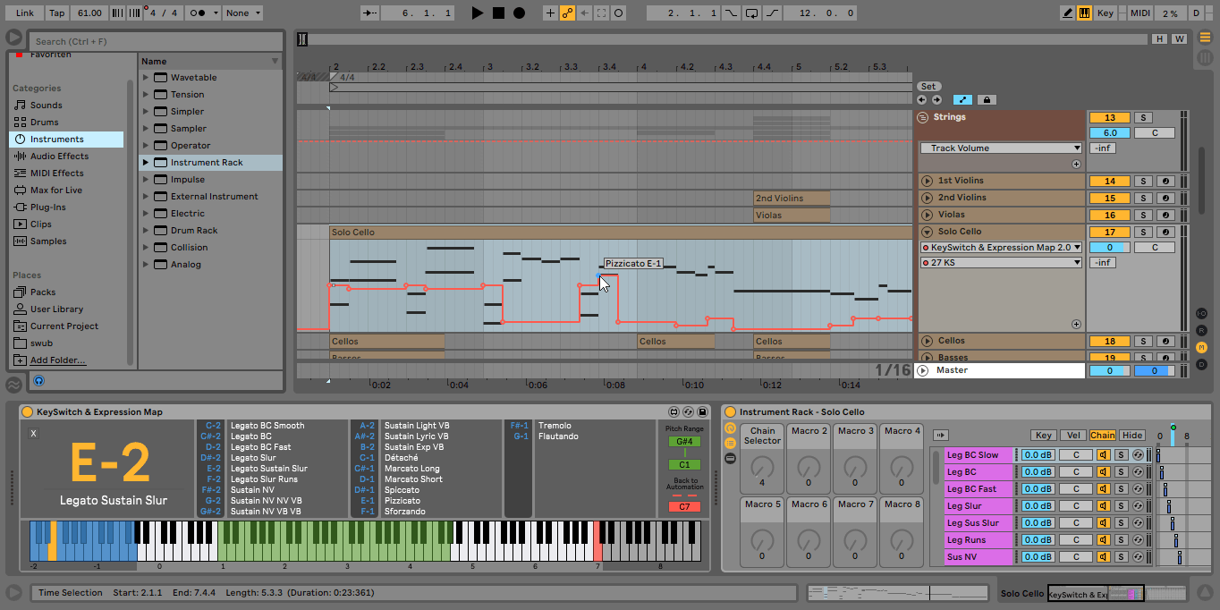This screenshot has height=610, width=1220.
Task: Open the 27 KS automation control chooser
Action: pyautogui.click(x=1001, y=263)
